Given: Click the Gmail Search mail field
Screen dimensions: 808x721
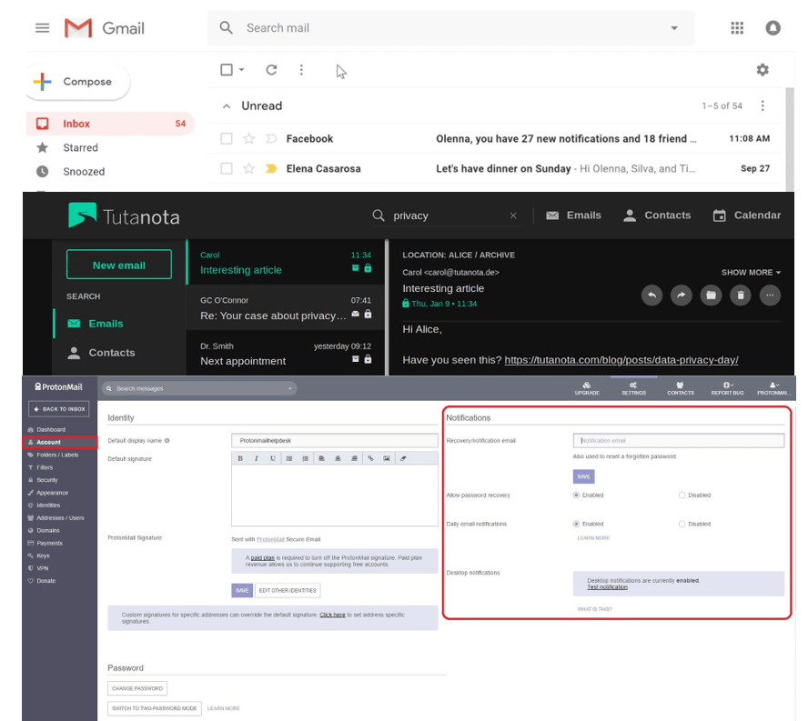Looking at the screenshot, I should (453, 28).
